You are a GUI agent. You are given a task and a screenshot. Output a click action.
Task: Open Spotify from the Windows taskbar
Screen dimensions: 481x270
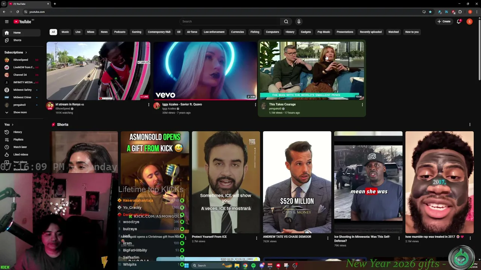point(253,265)
